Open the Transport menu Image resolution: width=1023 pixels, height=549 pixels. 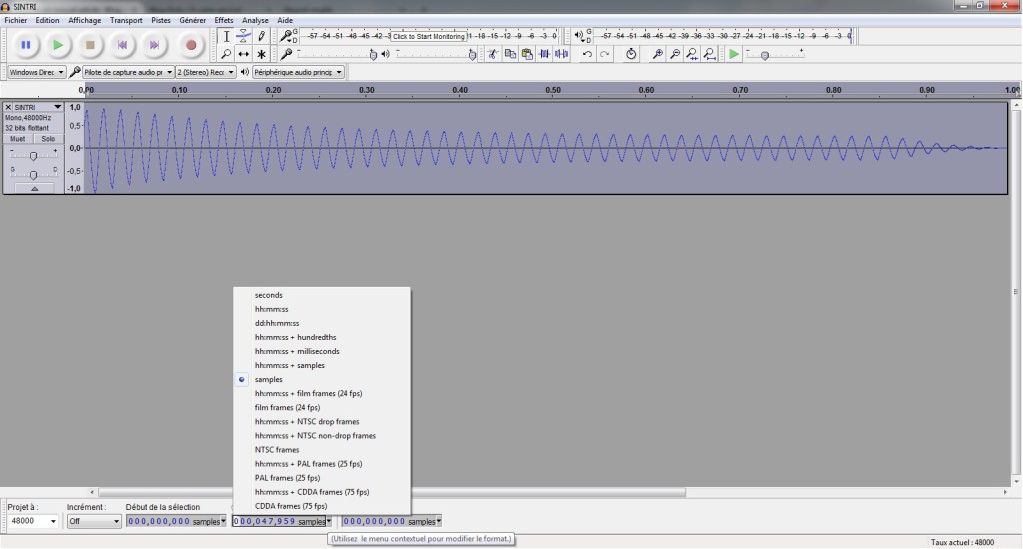point(126,20)
